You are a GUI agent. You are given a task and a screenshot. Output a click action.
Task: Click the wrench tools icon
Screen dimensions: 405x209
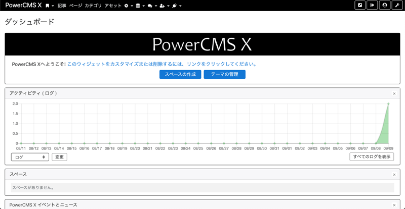click(397, 6)
